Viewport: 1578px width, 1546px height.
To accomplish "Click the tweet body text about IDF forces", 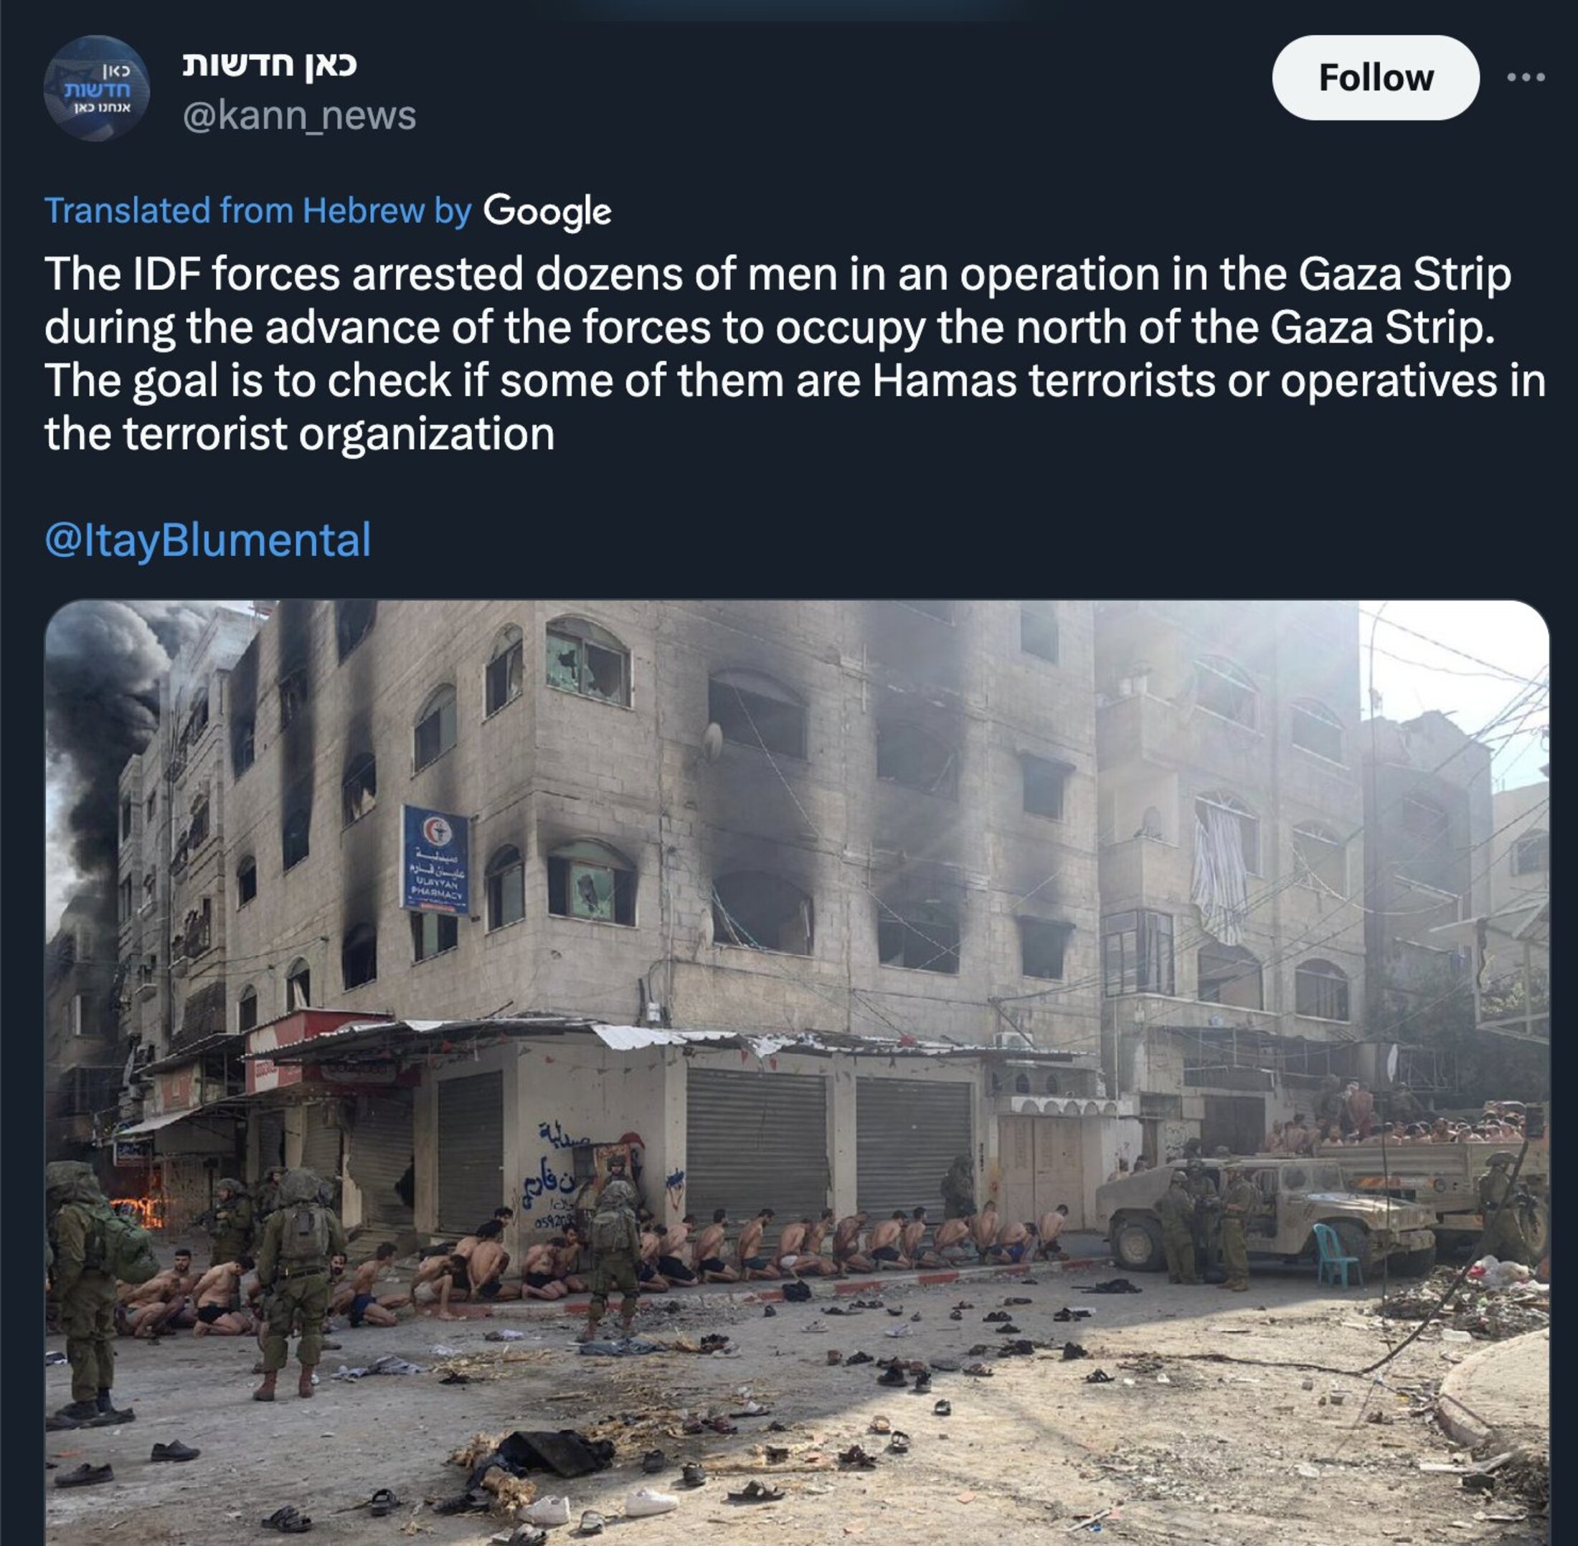I will 795,353.
